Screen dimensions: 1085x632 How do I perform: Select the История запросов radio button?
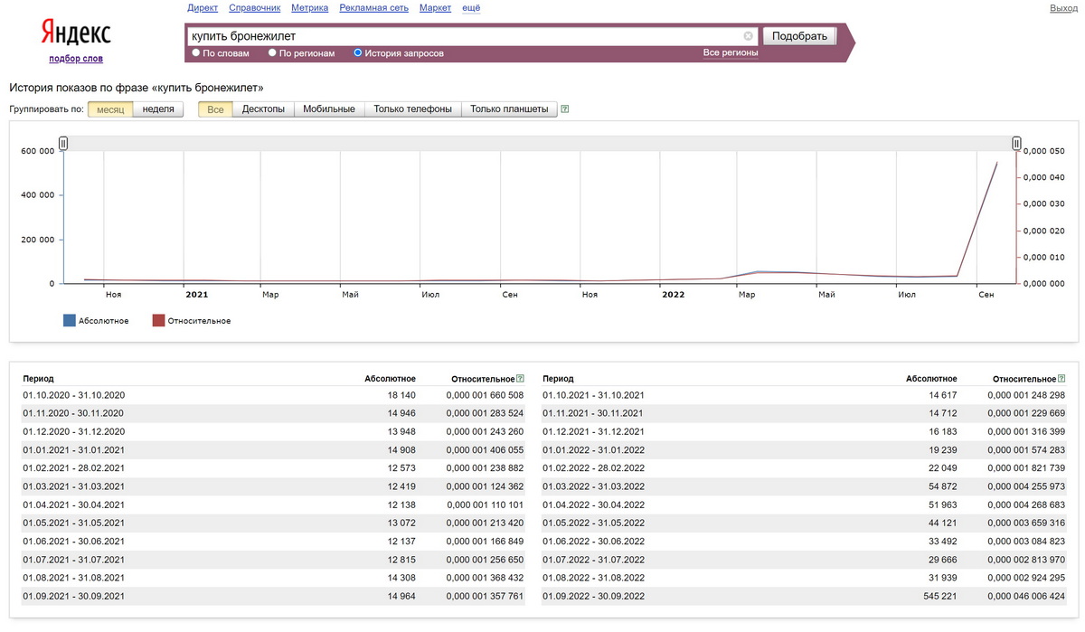tap(358, 53)
